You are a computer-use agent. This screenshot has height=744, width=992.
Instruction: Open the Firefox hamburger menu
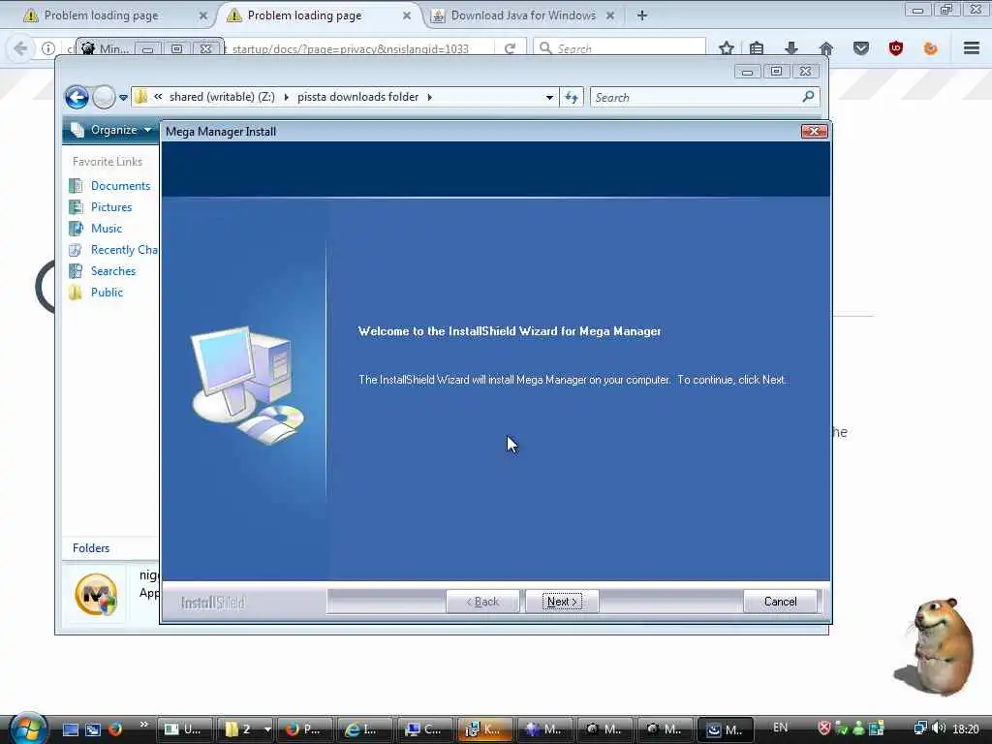pos(972,48)
